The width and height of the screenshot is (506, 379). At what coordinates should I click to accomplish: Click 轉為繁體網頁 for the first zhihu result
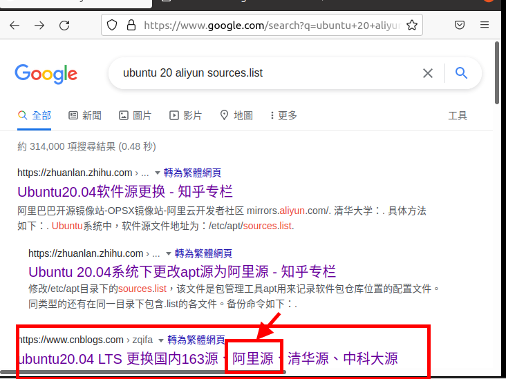click(192, 173)
